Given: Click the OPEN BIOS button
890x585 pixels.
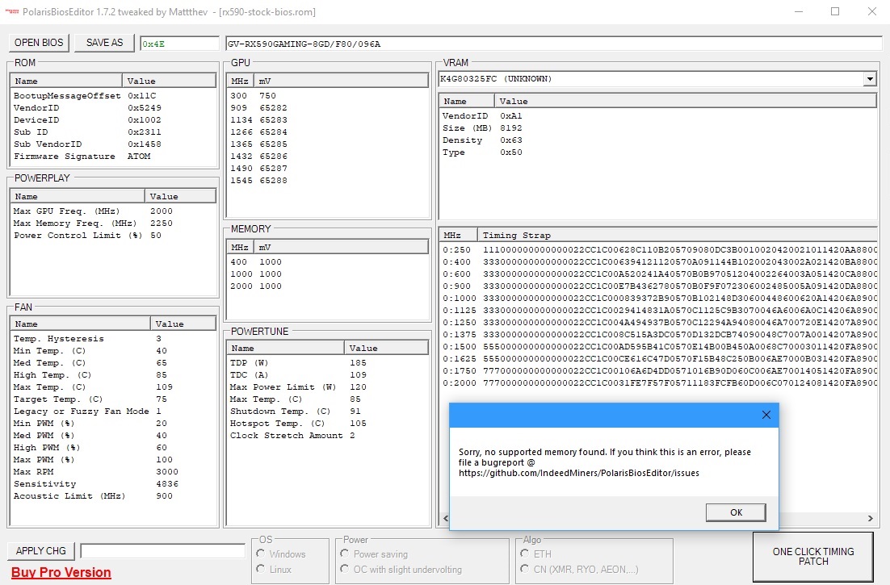Looking at the screenshot, I should 38,42.
